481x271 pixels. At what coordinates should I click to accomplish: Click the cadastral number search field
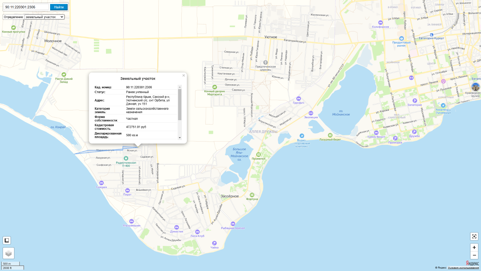(x=26, y=7)
